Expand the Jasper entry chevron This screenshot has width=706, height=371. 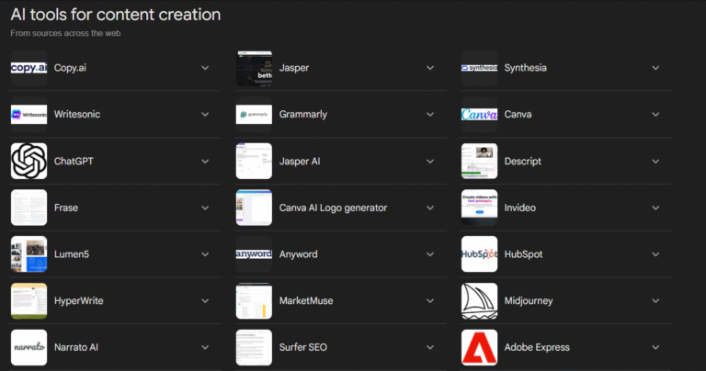click(430, 68)
